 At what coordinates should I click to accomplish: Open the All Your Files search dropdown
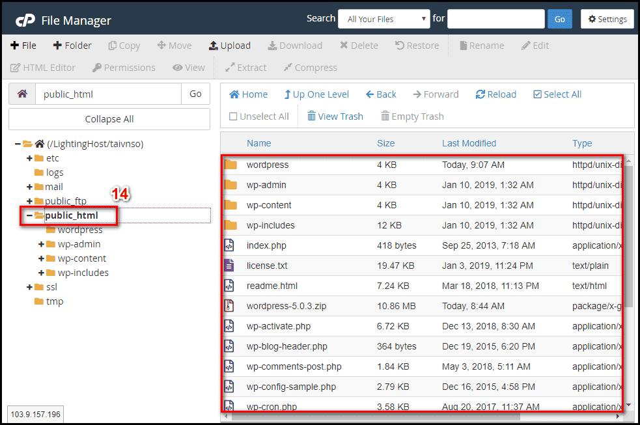coord(384,19)
